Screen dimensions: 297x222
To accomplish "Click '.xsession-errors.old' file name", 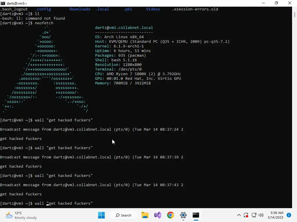I will pos(195,9).
